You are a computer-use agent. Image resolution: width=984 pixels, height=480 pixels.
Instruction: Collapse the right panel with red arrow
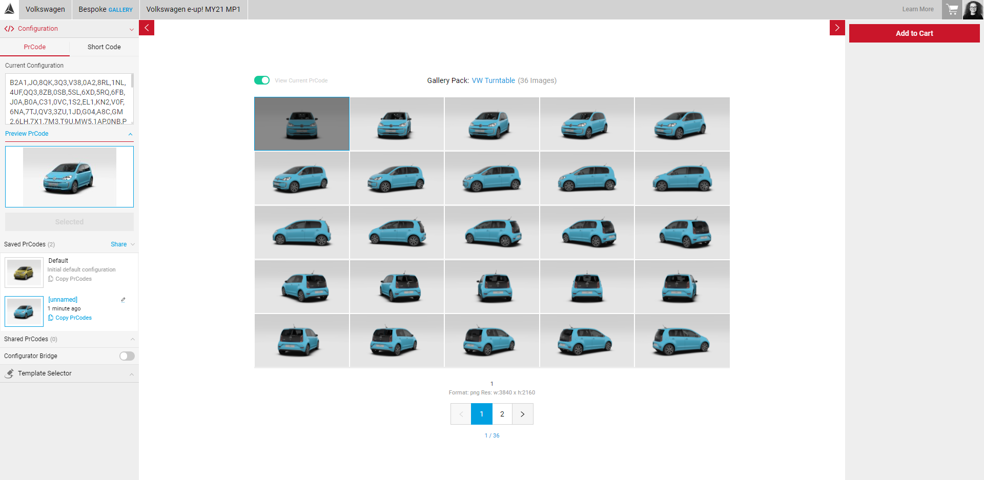point(837,28)
